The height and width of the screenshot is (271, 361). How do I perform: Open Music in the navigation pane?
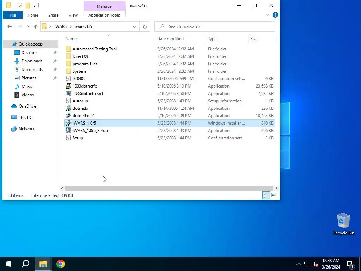[x=27, y=86]
